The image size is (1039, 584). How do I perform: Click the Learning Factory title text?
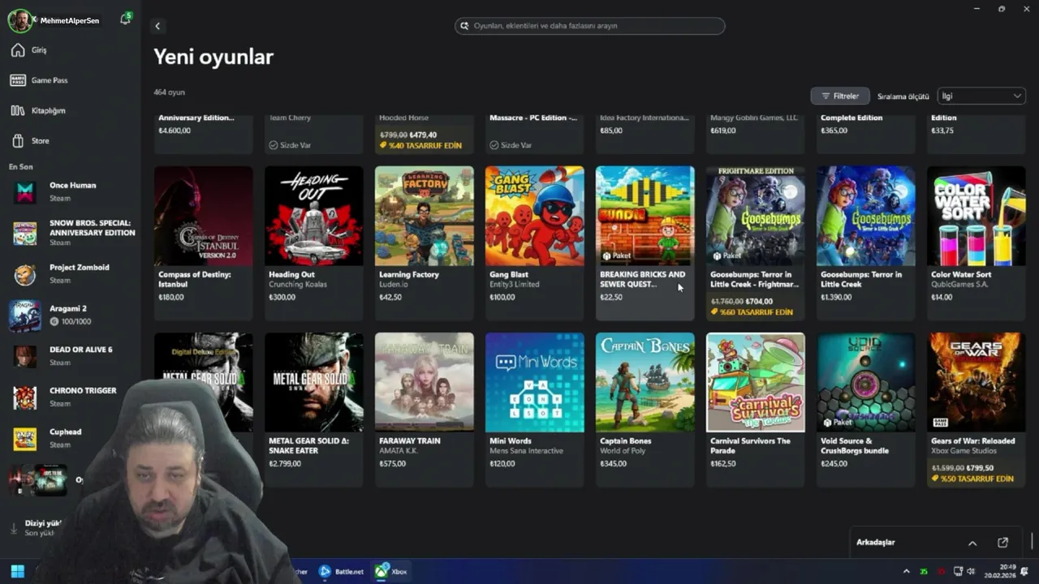pyautogui.click(x=408, y=274)
